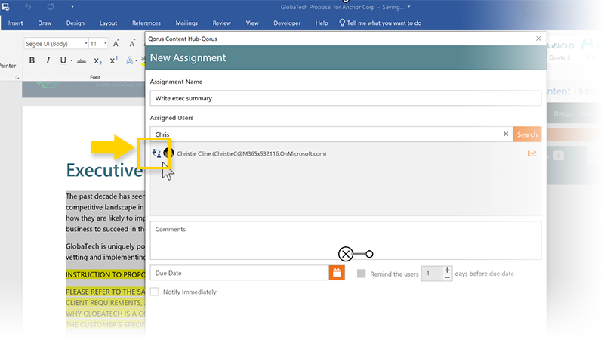Click the Comments text area
The width and height of the screenshot is (604, 340).
click(346, 240)
